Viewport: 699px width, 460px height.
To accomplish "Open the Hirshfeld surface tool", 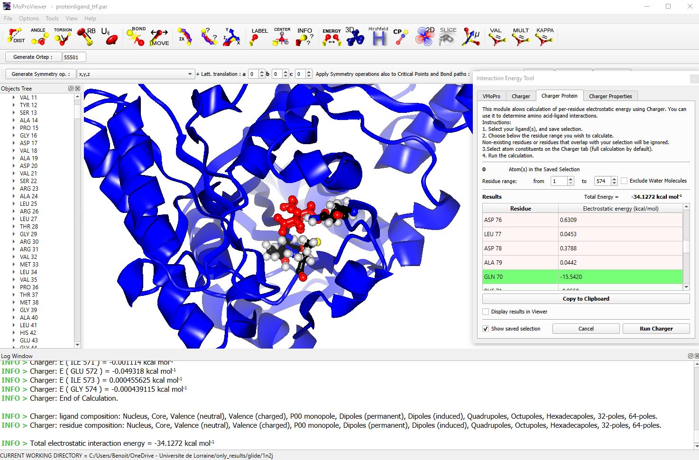I will click(378, 36).
